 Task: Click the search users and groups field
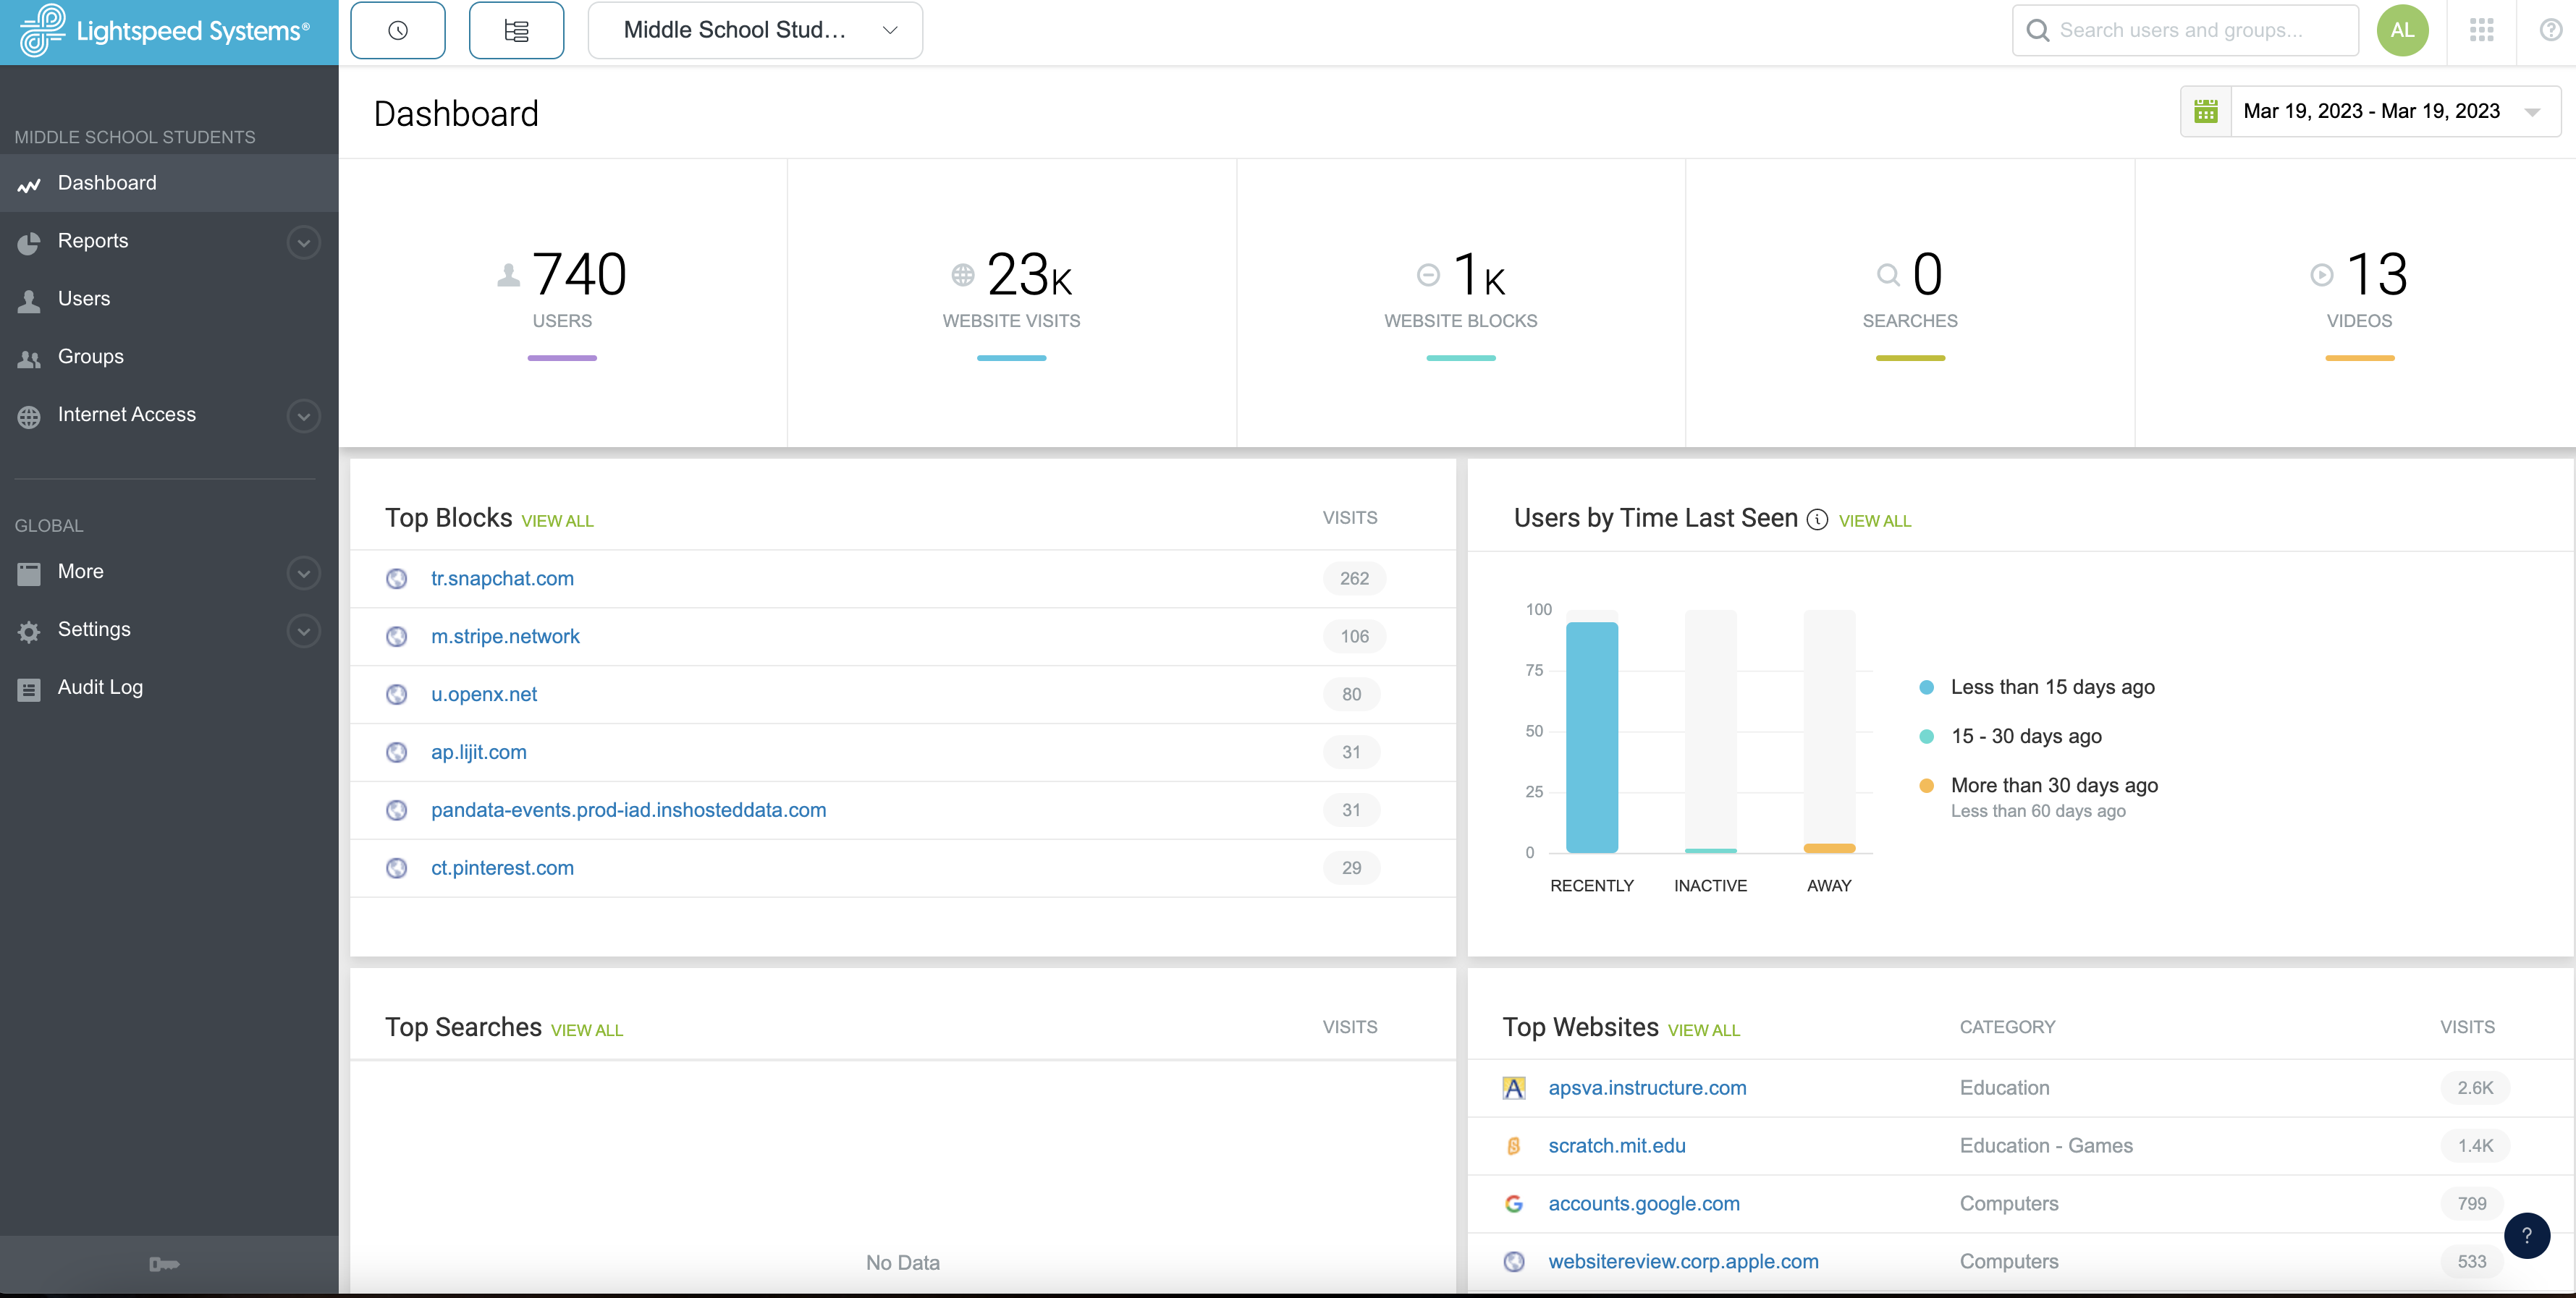pyautogui.click(x=2187, y=30)
